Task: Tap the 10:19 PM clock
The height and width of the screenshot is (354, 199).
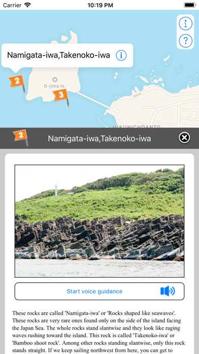Action: point(100,5)
